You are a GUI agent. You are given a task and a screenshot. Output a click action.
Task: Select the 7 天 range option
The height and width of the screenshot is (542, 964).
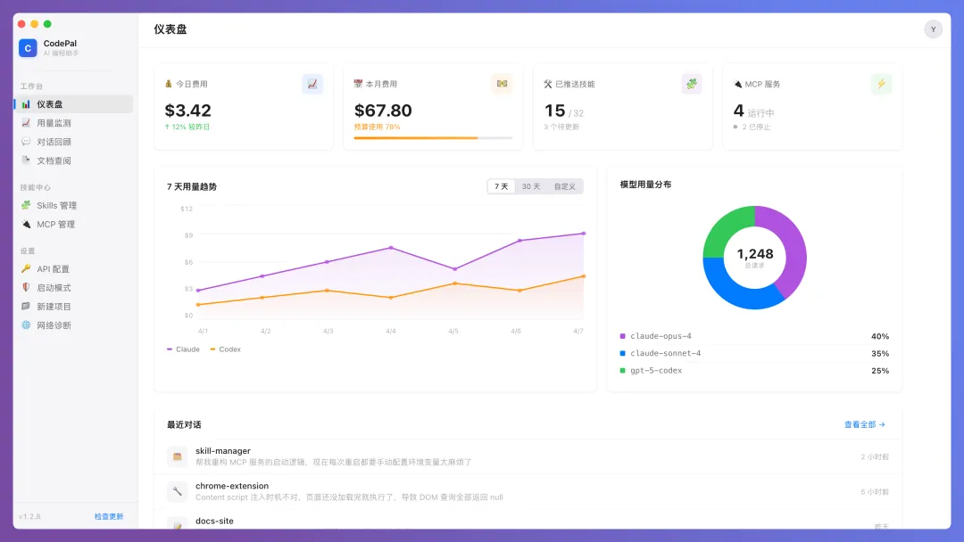point(502,186)
